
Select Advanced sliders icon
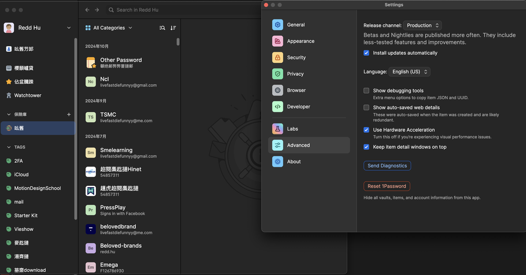pyautogui.click(x=277, y=145)
